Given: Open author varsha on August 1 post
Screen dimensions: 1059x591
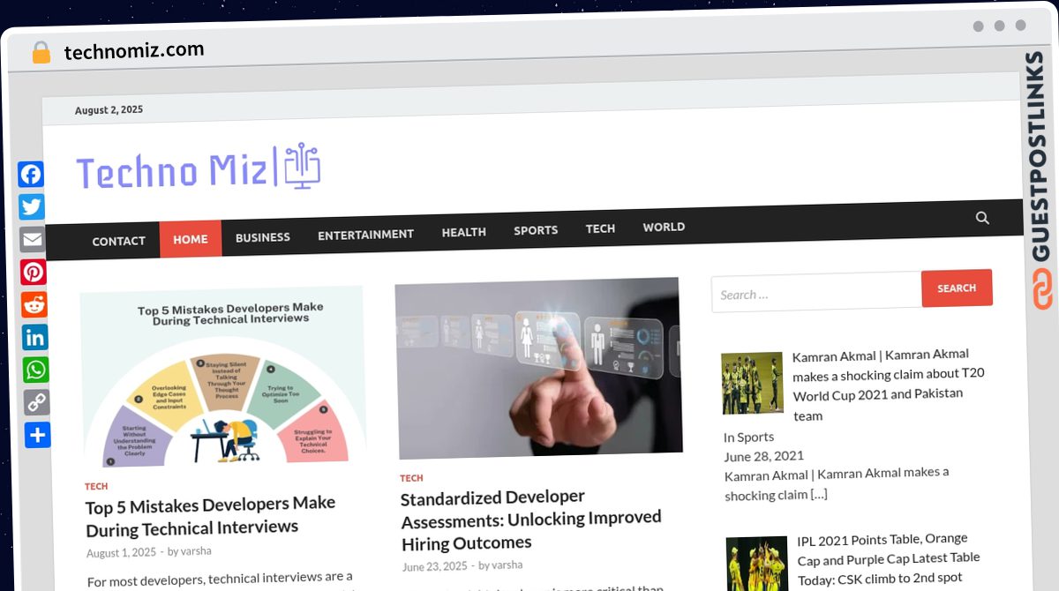Looking at the screenshot, I should 196,551.
